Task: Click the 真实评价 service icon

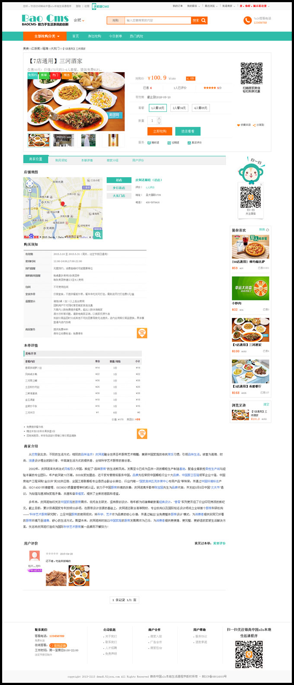Action: [x=189, y=143]
